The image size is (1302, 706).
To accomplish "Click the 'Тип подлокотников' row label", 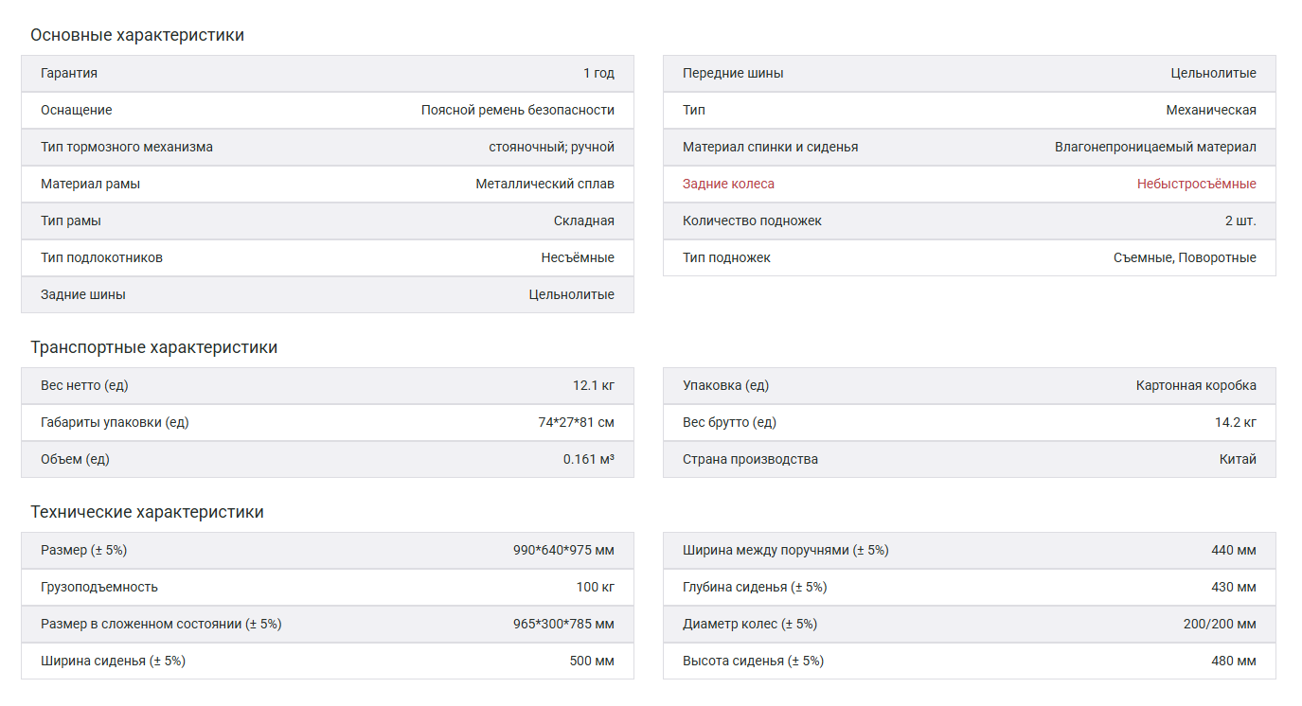I will 101,257.
